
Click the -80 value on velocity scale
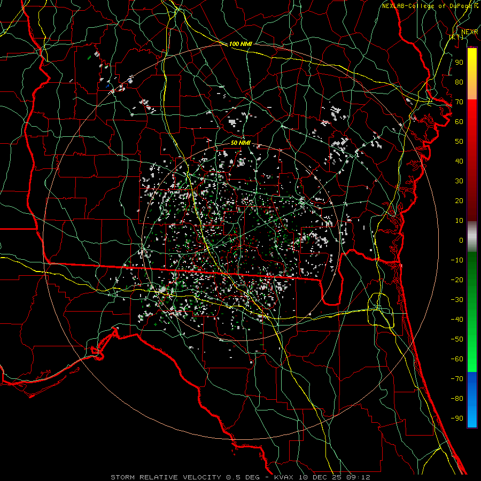pyautogui.click(x=457, y=399)
